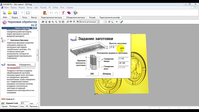Viewport: 199px width, 112px height.
Task: Open the Вектор menu
Action: point(30,7)
